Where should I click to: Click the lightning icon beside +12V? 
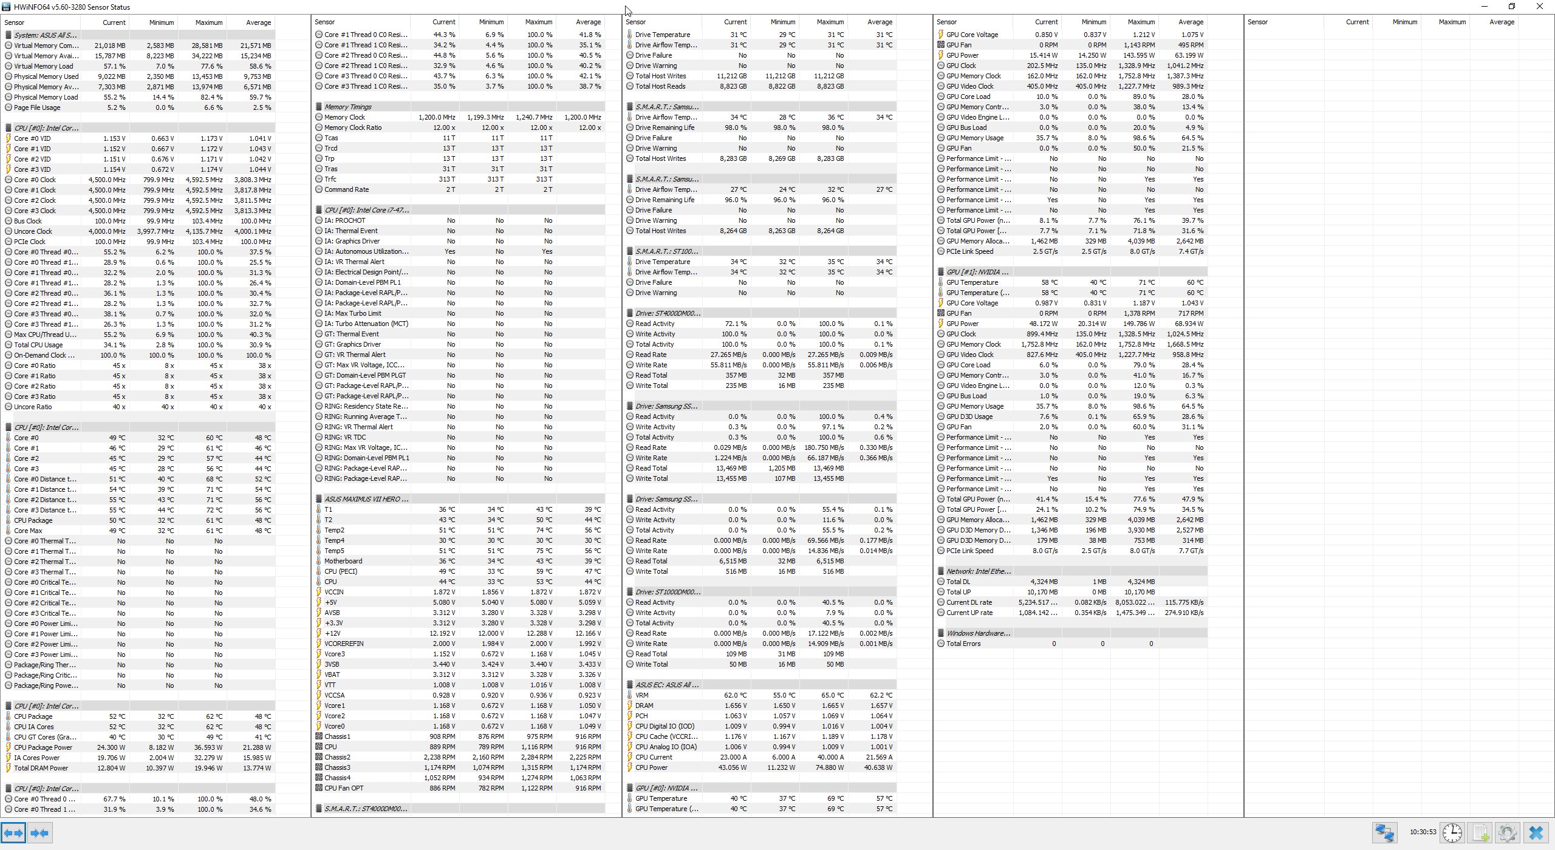[319, 633]
